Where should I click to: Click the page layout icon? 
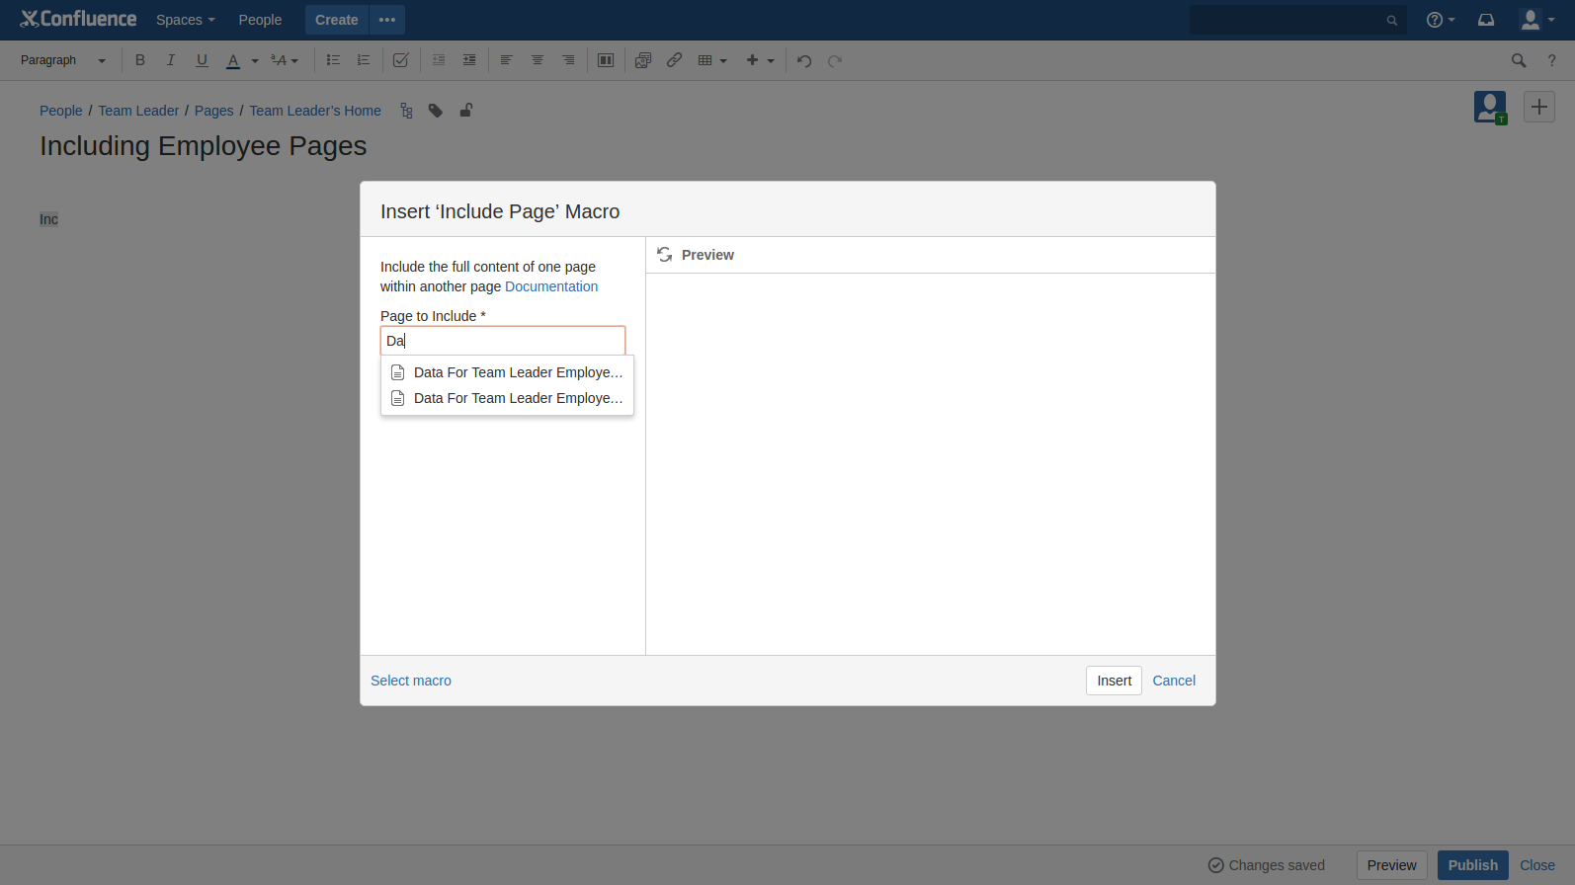[606, 60]
